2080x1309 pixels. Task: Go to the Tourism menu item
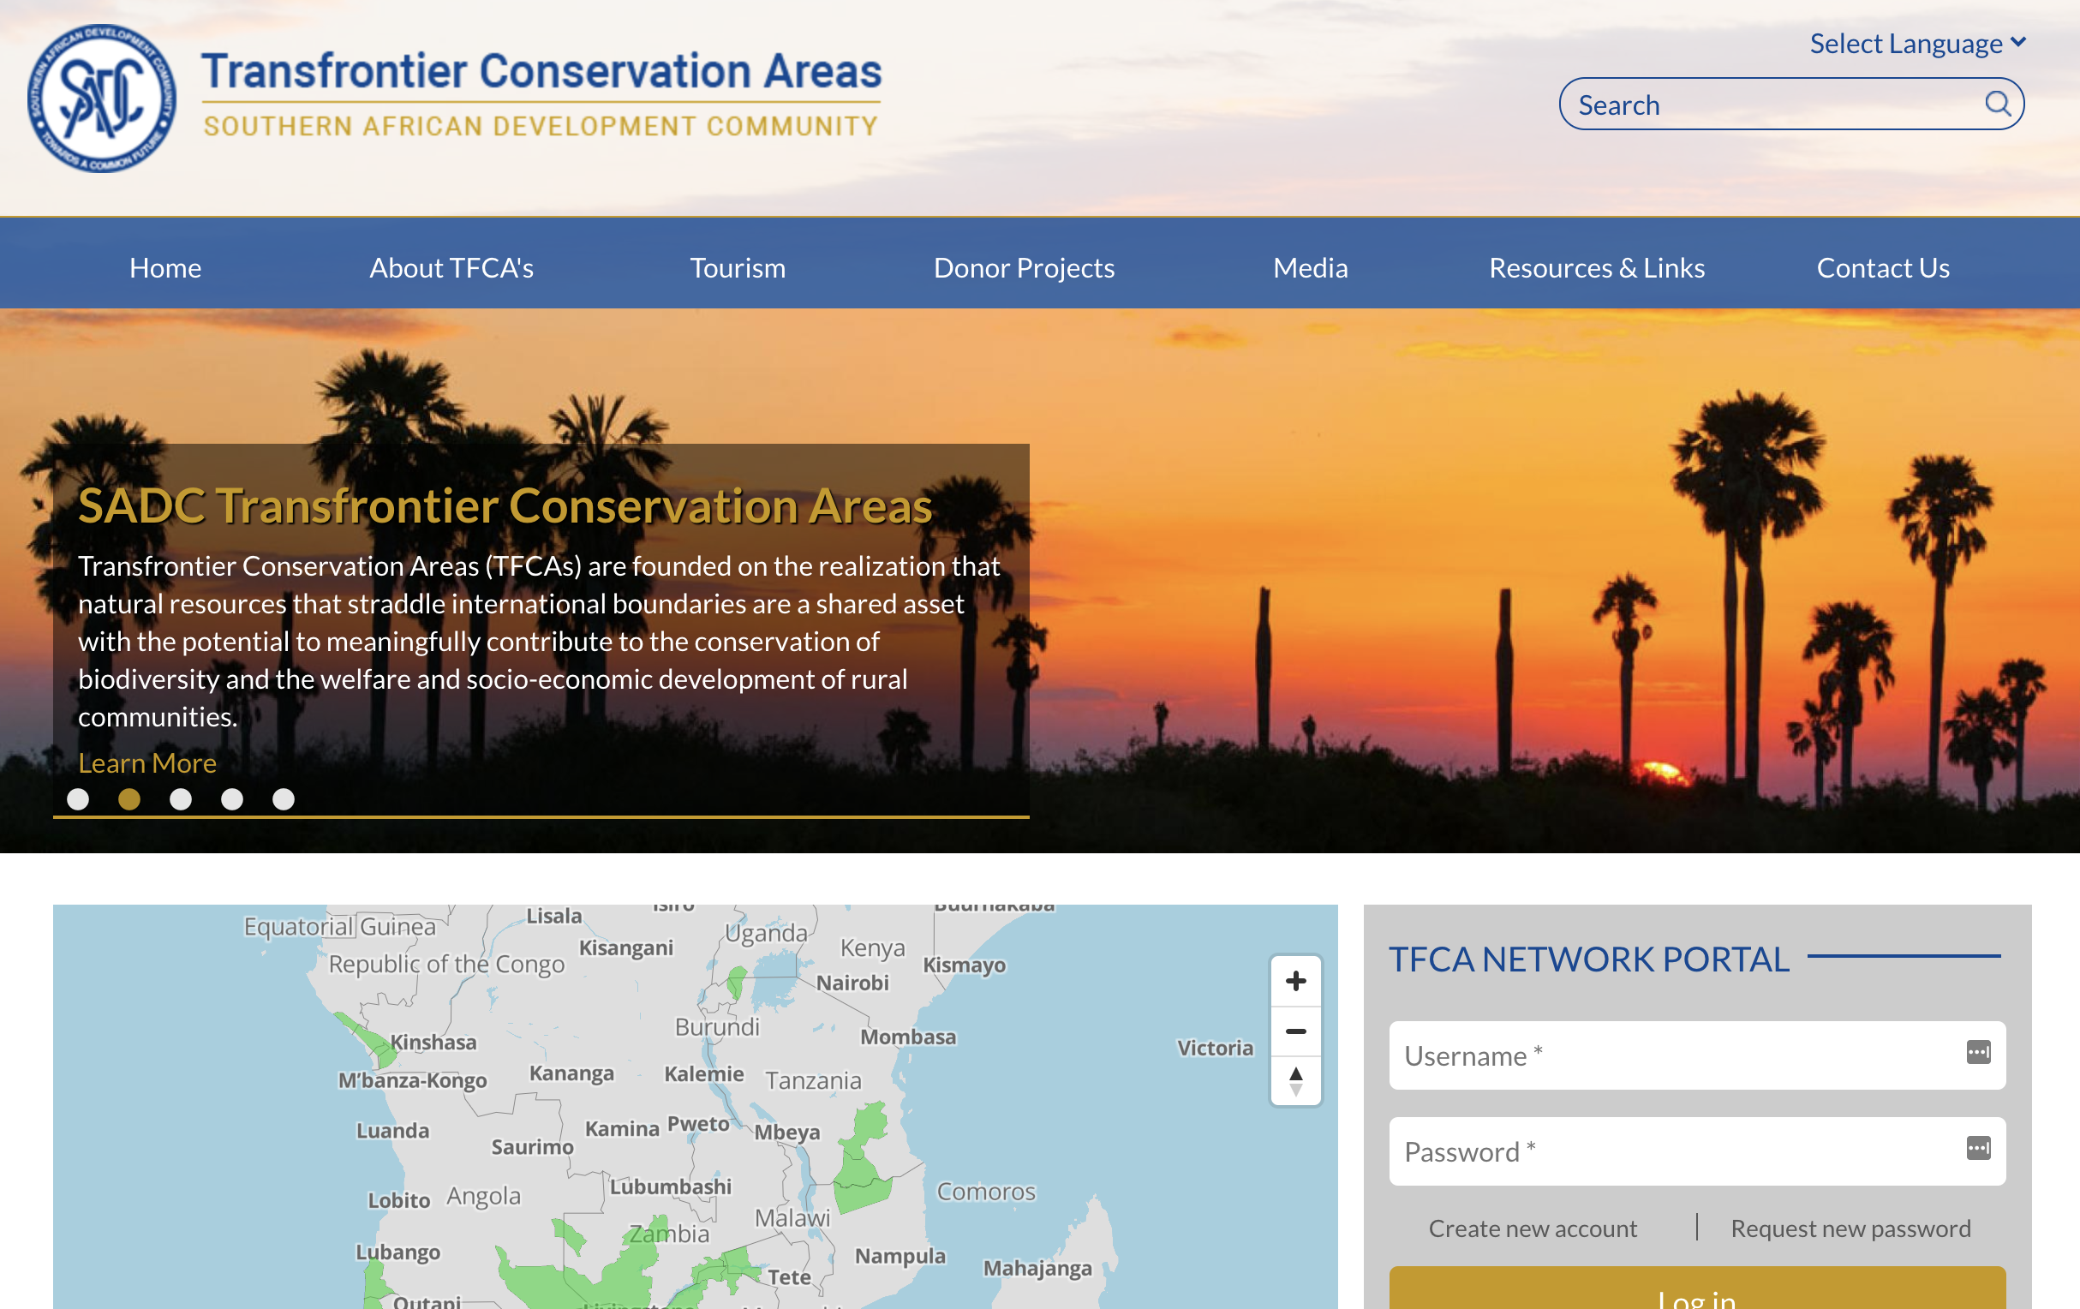738,268
